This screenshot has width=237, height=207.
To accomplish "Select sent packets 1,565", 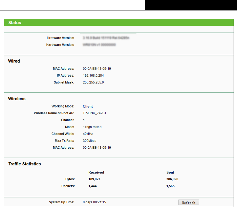I will click(170, 186).
